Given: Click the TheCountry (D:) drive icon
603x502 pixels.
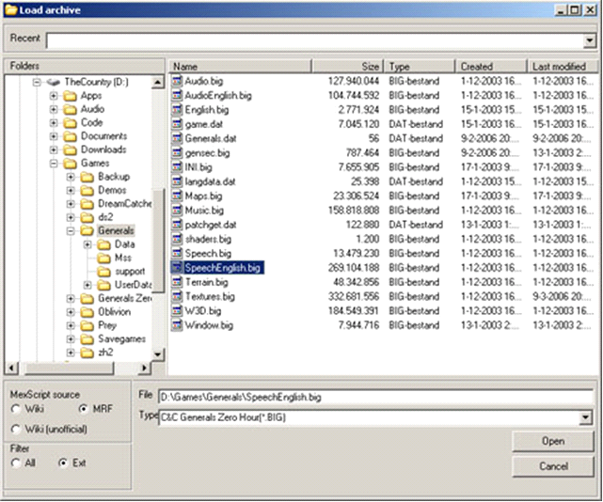Looking at the screenshot, I should (53, 83).
